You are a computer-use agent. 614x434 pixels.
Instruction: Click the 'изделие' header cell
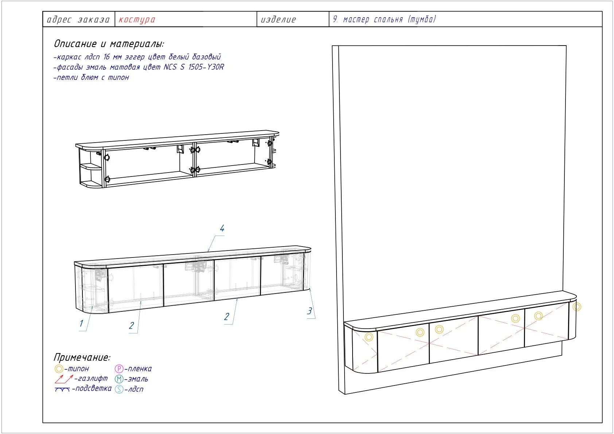click(293, 19)
